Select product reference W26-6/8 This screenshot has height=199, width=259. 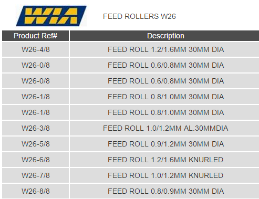[36, 160]
